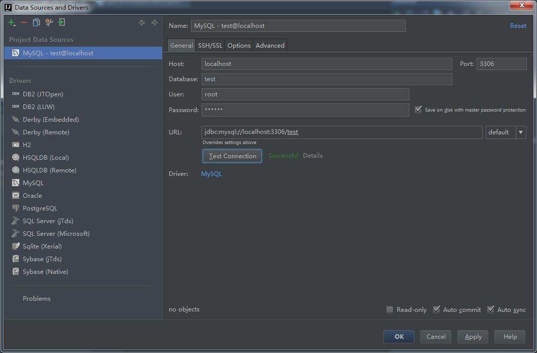The image size is (537, 353).
Task: Uncheck the Auto sync option
Action: click(491, 309)
